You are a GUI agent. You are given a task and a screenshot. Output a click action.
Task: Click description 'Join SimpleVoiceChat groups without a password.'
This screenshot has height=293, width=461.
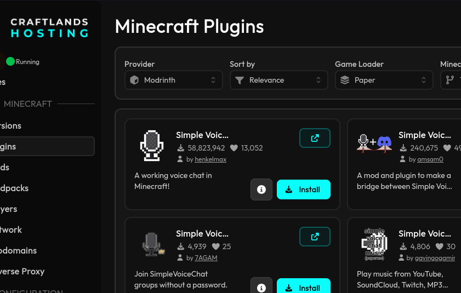point(181,279)
